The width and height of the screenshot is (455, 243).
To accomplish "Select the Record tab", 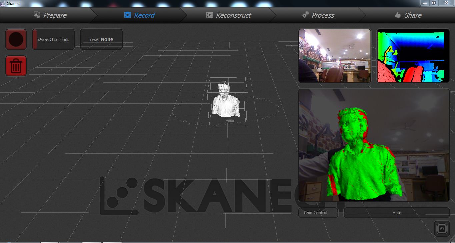I will click(x=139, y=15).
